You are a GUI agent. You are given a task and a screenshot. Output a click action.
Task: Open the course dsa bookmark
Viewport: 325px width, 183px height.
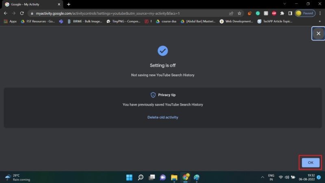tap(166, 22)
